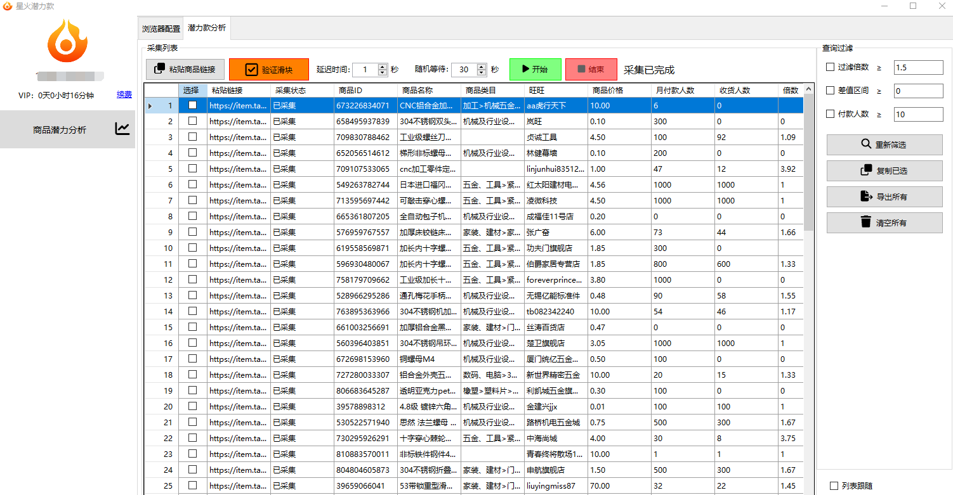
Task: Click the stop icon on 结束 button
Action: [x=581, y=68]
